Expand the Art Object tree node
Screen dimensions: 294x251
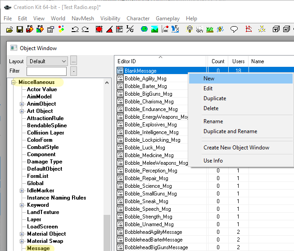coord(22,111)
